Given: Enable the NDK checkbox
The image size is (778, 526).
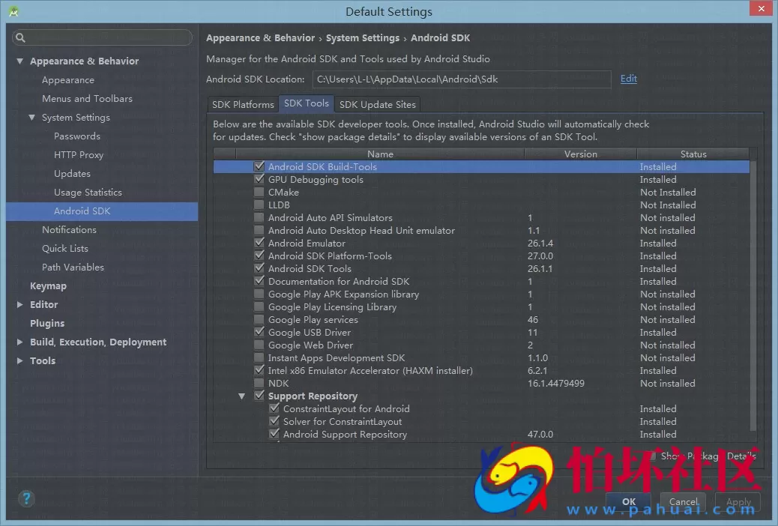Looking at the screenshot, I should 259,383.
